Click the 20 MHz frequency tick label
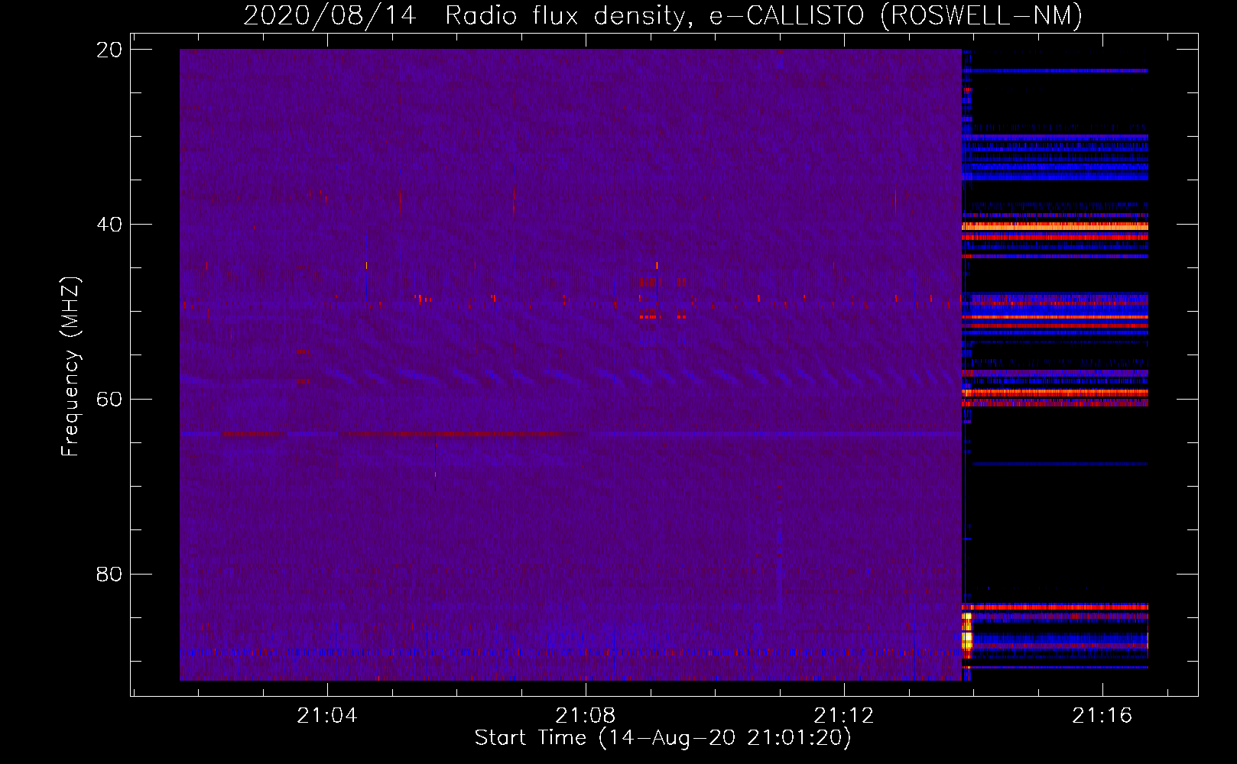This screenshot has width=1237, height=764. pyautogui.click(x=109, y=50)
